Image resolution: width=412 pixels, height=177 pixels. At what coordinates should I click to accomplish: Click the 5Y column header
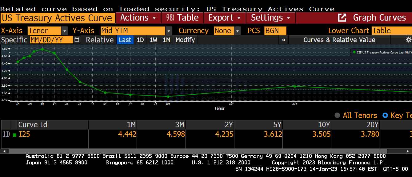coord(258,124)
